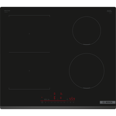Set power level 9 on the slider scale
This screenshot has height=116, width=116.
point(73,102)
